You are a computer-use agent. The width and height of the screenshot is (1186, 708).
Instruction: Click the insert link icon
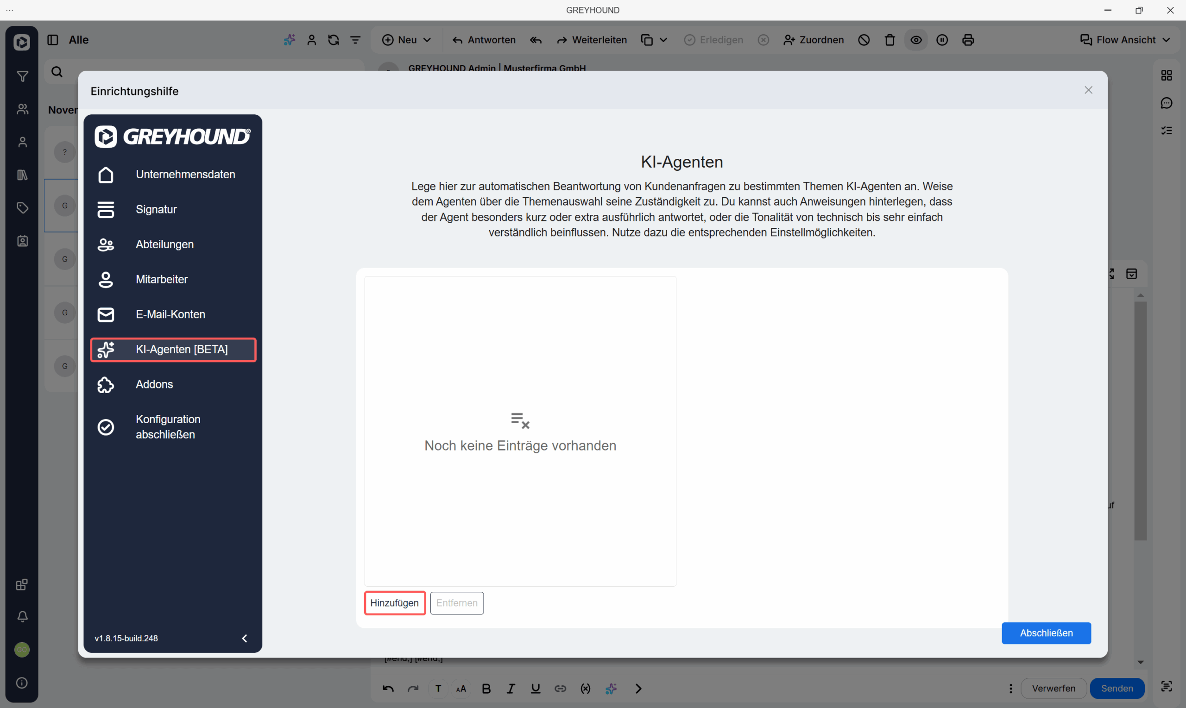(560, 689)
